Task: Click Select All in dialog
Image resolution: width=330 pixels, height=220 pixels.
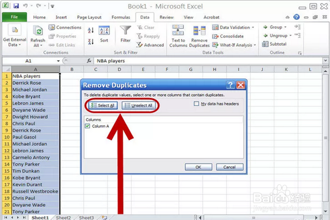Action: (x=103, y=105)
